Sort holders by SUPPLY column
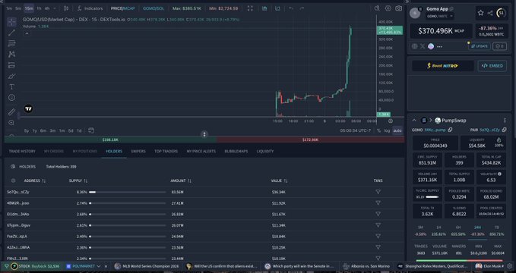This screenshot has width=516, height=273. coord(78,180)
